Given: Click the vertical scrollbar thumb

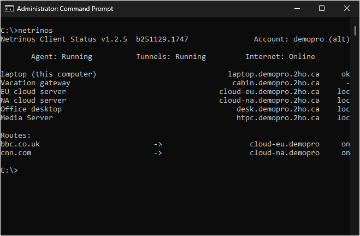Looking at the screenshot, I should pos(356,31).
